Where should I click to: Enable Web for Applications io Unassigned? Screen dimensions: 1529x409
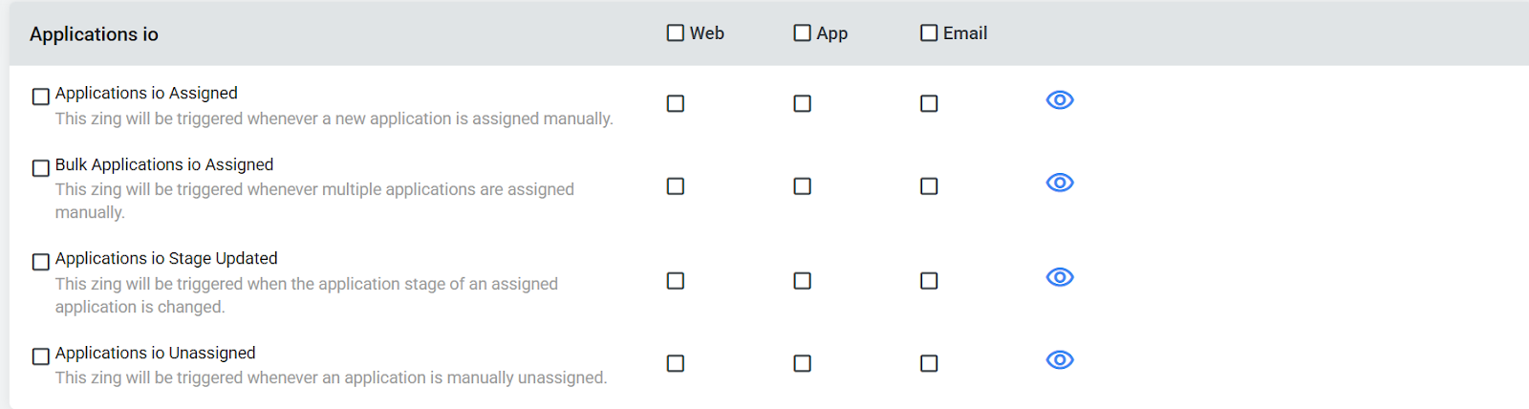click(x=676, y=363)
